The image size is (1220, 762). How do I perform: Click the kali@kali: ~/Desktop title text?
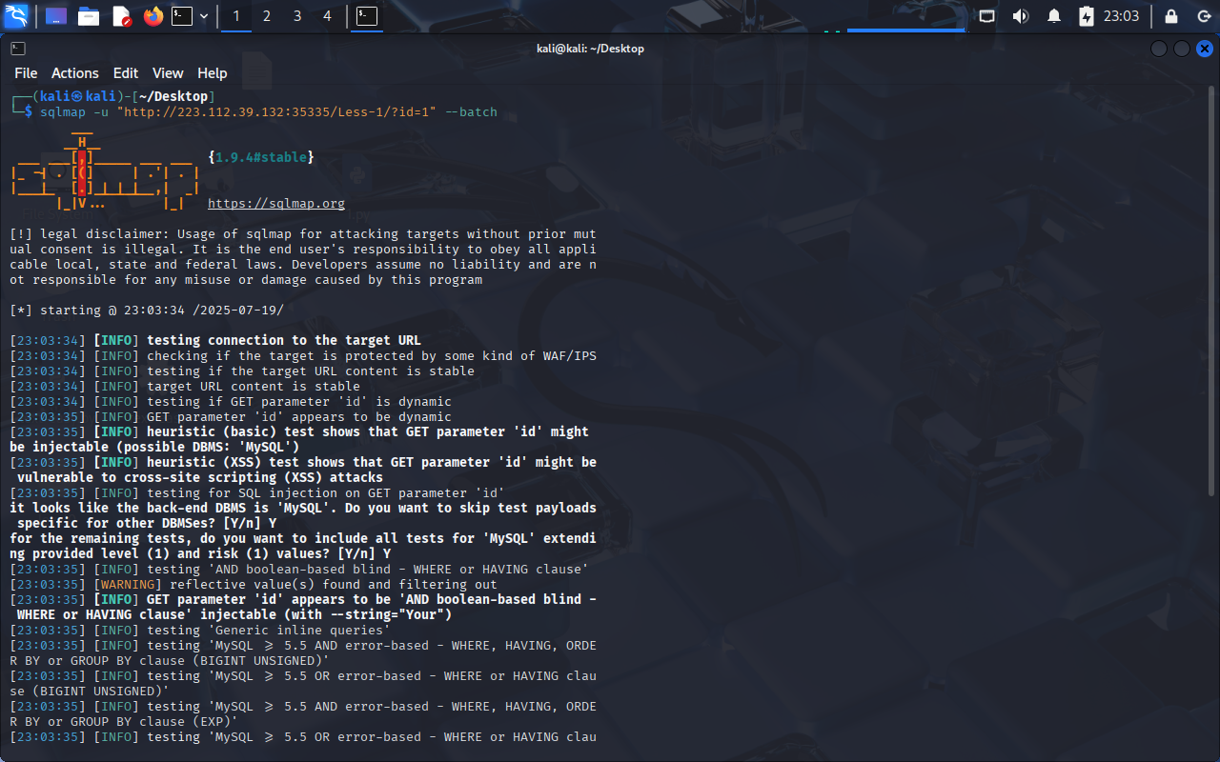click(x=590, y=49)
